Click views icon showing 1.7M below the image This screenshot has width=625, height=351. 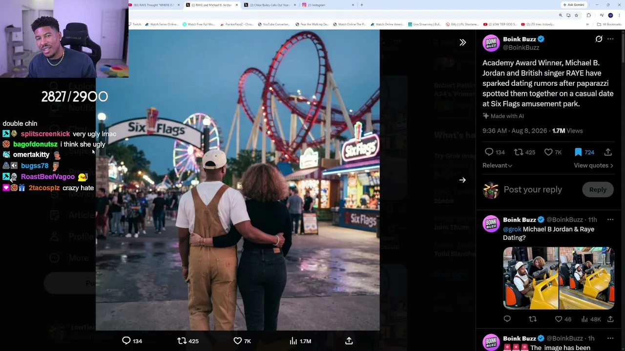(300, 341)
